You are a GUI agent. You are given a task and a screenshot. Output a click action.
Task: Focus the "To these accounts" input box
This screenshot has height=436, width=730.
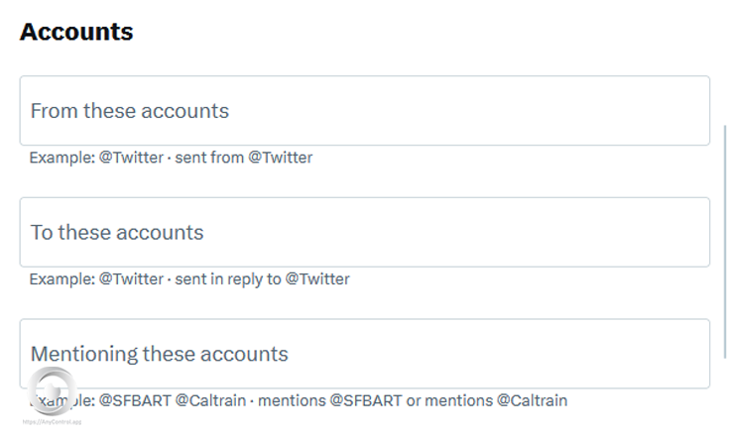pos(364,232)
